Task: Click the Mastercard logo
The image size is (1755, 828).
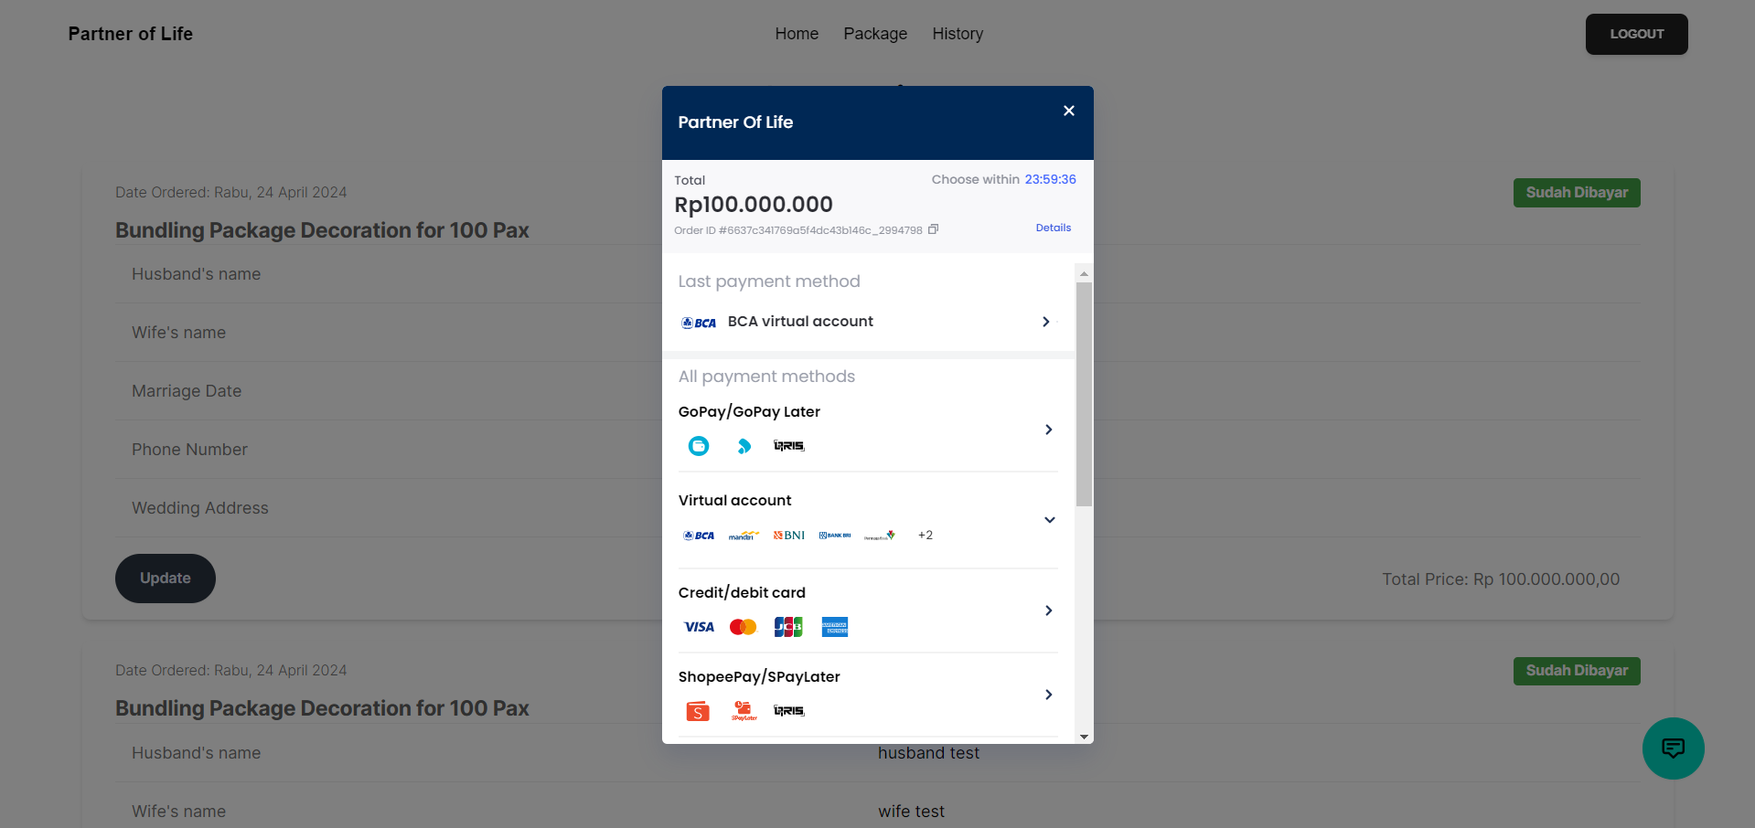Action: (x=744, y=627)
